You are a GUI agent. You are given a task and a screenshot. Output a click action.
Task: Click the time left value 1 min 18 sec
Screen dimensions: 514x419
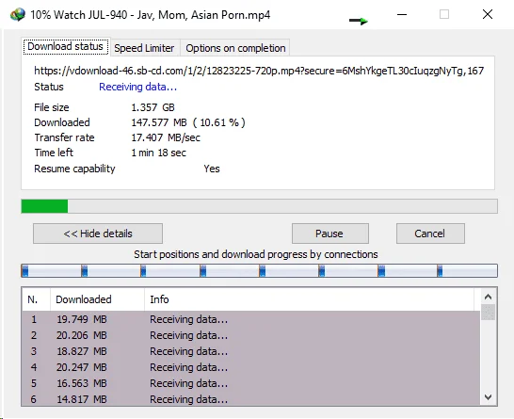point(159,153)
